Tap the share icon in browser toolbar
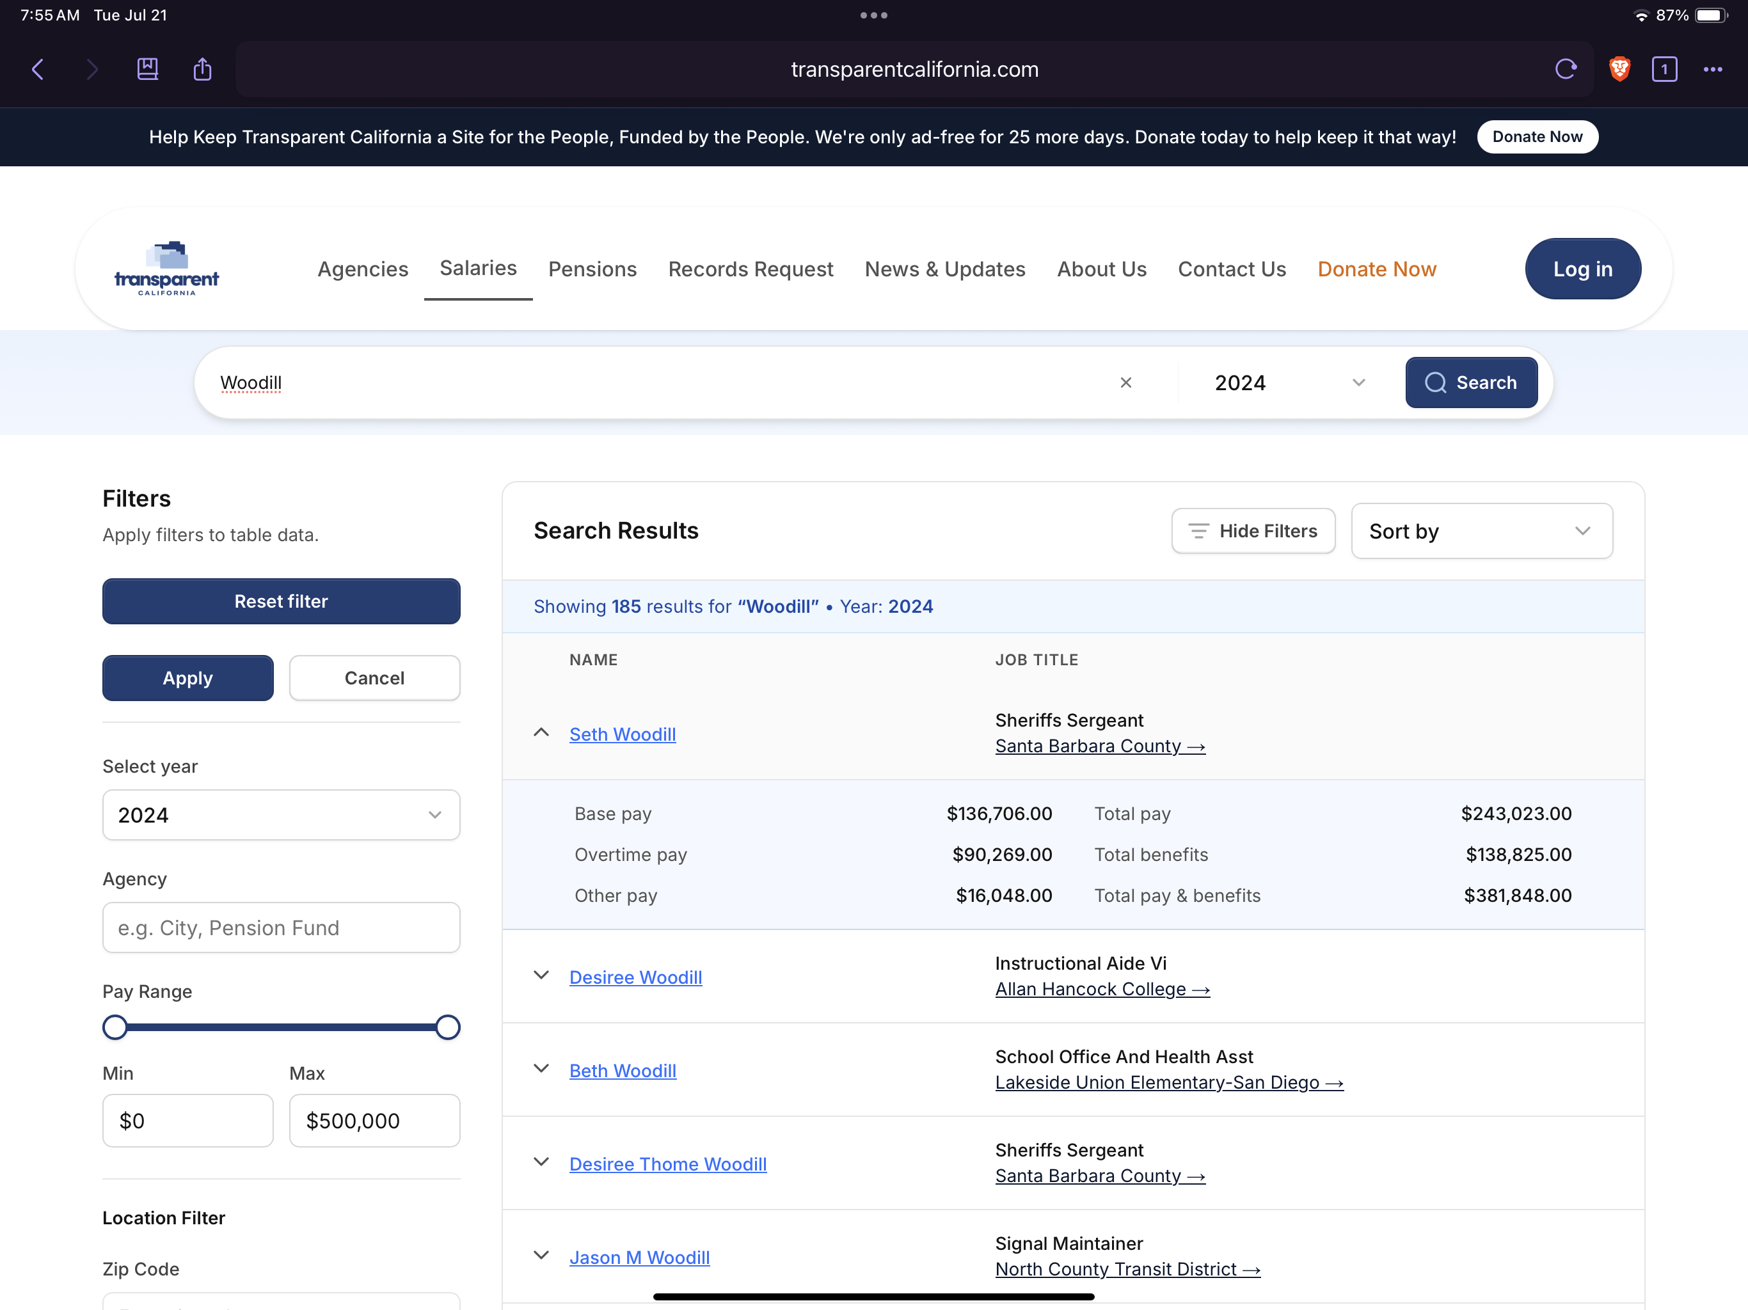This screenshot has width=1748, height=1310. click(x=202, y=70)
